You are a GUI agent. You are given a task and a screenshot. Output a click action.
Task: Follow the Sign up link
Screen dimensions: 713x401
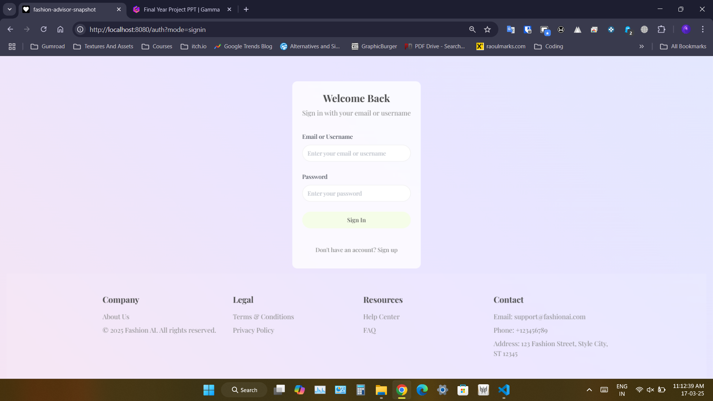387,250
